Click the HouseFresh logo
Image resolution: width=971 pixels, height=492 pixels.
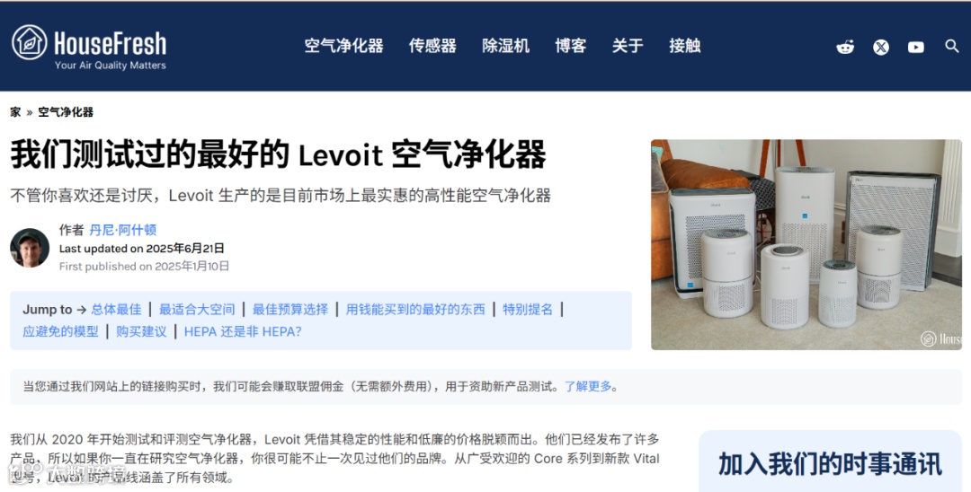pos(89,47)
